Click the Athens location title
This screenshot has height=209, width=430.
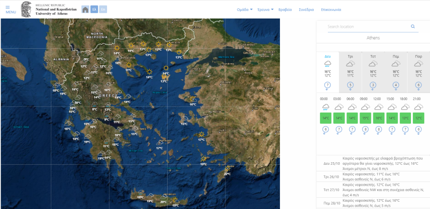tap(373, 38)
